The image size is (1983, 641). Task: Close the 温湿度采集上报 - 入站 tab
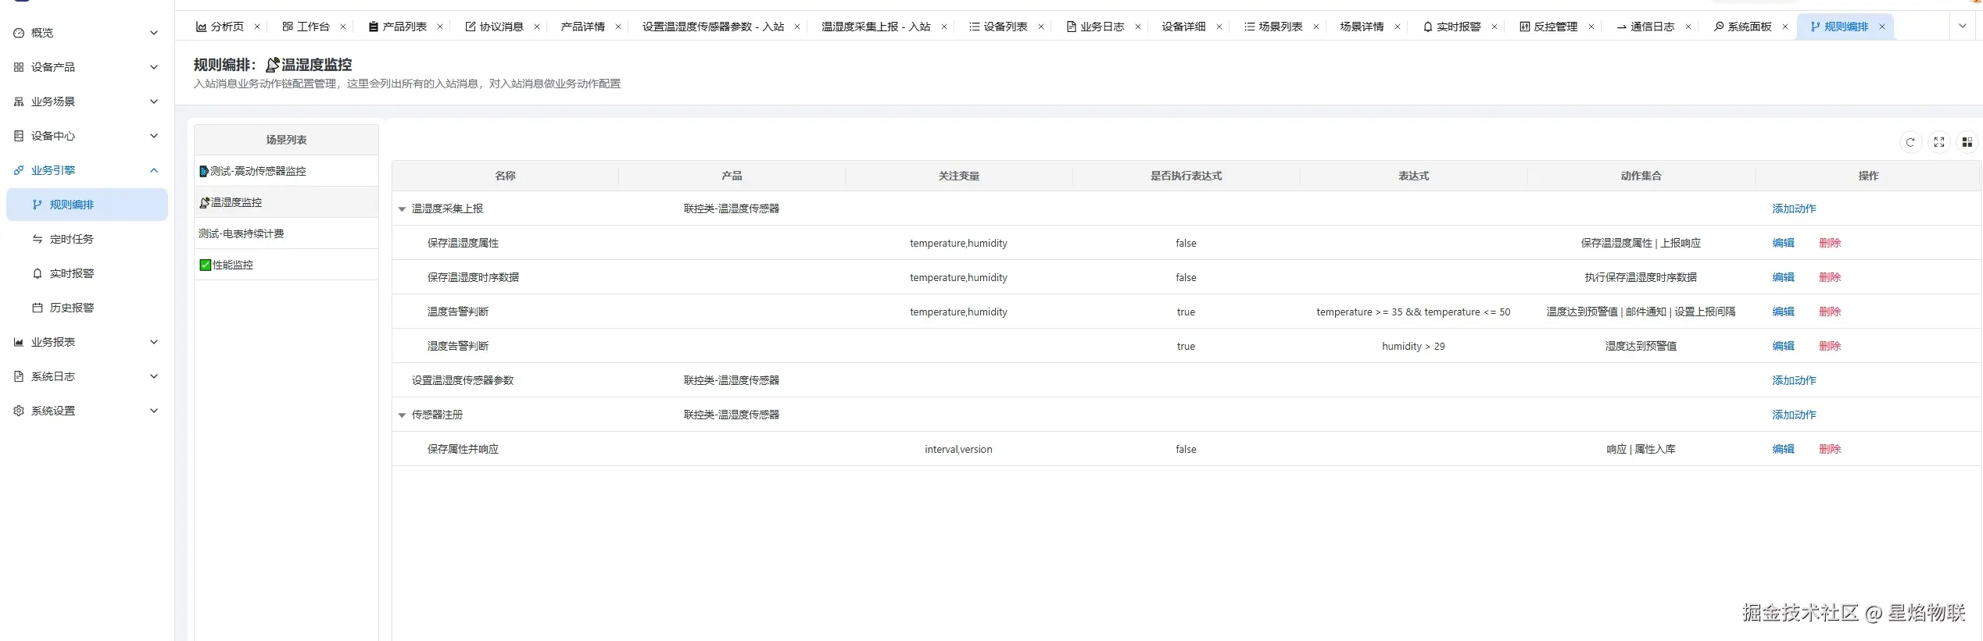click(x=944, y=27)
